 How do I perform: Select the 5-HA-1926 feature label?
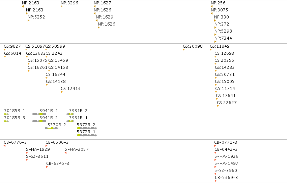226,156
